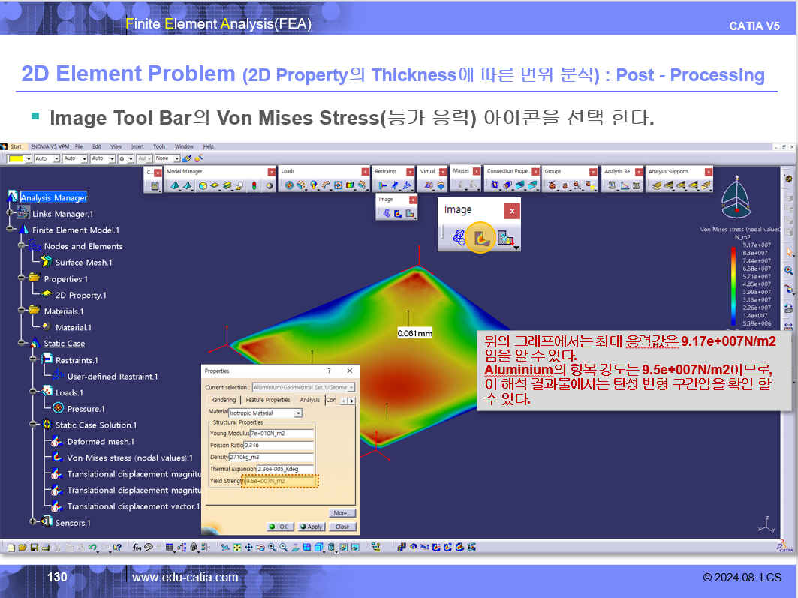Click the More... button in Properties
This screenshot has height=598, width=798.
click(x=342, y=513)
